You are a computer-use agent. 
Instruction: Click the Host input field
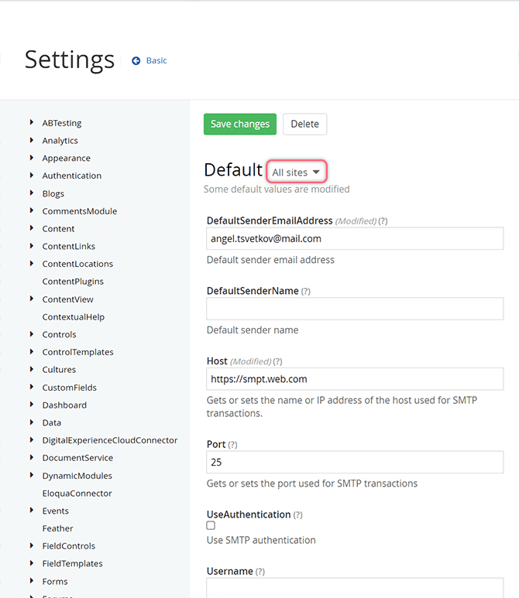pyautogui.click(x=355, y=379)
